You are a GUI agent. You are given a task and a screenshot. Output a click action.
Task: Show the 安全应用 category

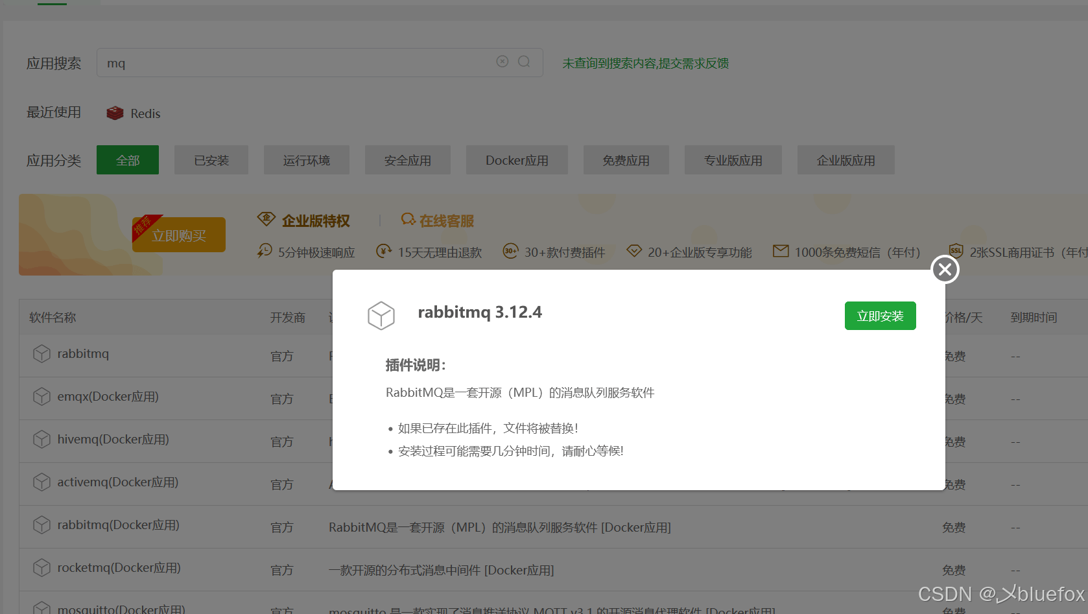[408, 160]
